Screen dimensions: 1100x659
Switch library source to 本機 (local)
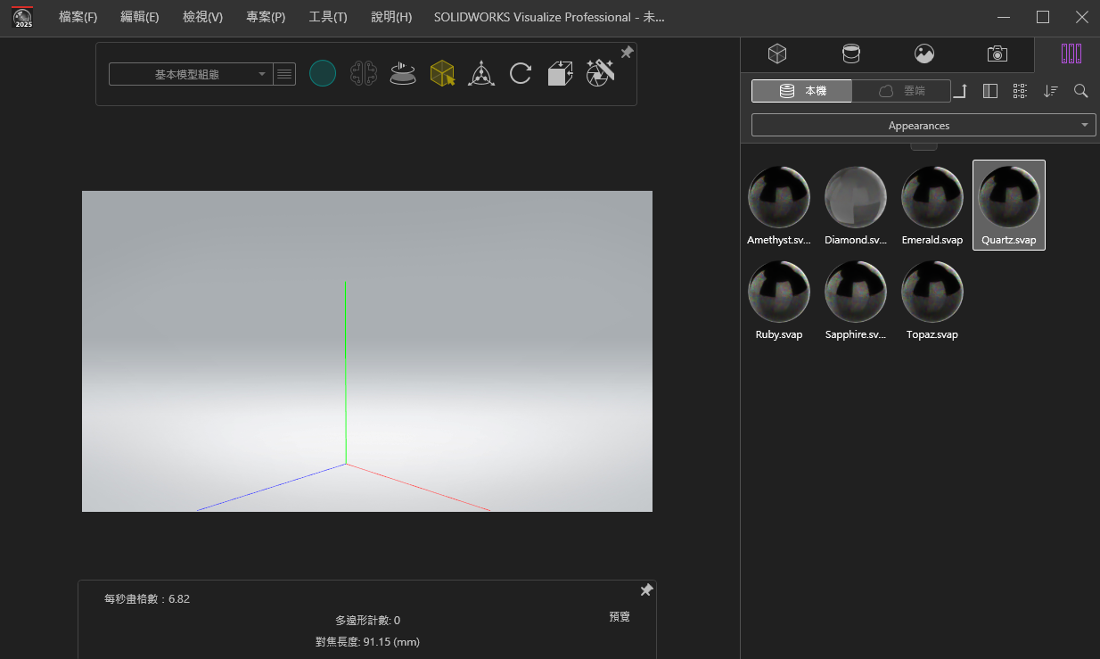(802, 91)
